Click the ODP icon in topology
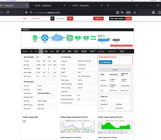This screenshot has height=140, width=161. tap(86, 38)
